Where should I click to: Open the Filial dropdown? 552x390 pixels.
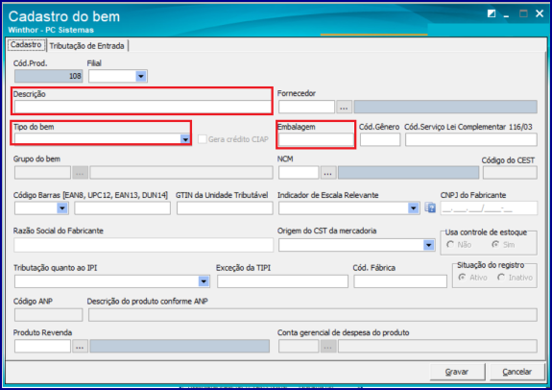(141, 76)
